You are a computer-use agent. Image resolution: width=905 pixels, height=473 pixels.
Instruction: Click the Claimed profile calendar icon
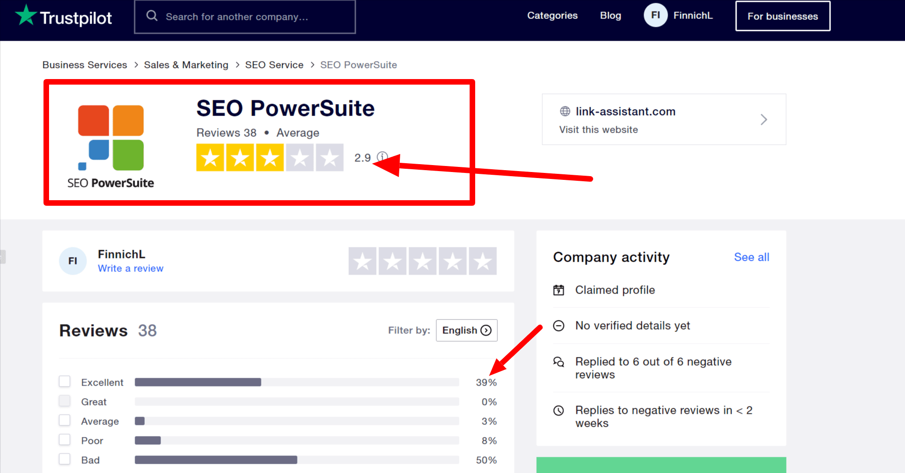coord(558,290)
